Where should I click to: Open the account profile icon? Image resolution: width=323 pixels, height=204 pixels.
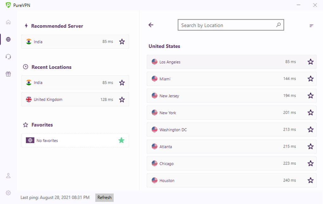[x=8, y=175]
